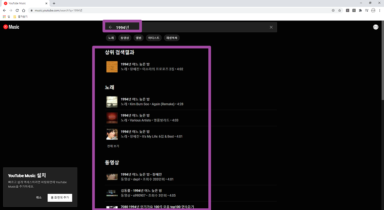The height and width of the screenshot is (210, 384).
Task: Open video 1994년 어느 늦은 밤 - 장혜진
Action: [x=141, y=175]
